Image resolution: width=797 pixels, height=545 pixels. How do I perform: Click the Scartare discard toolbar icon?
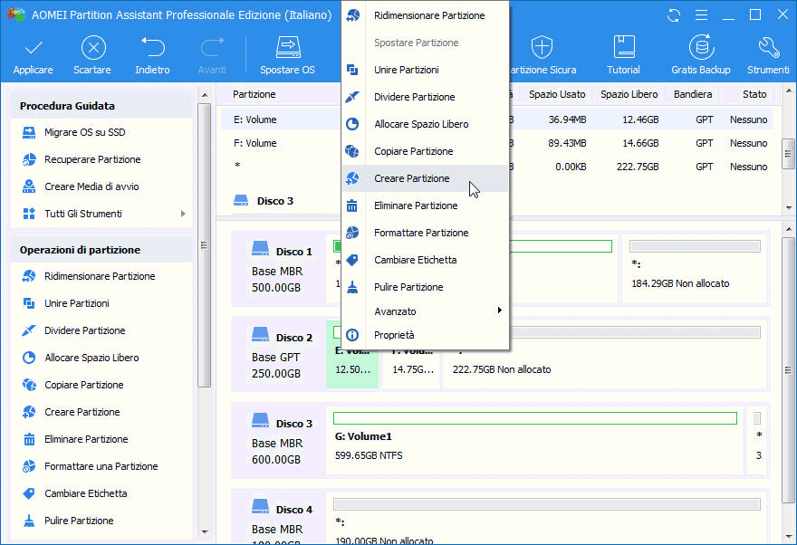(x=93, y=48)
